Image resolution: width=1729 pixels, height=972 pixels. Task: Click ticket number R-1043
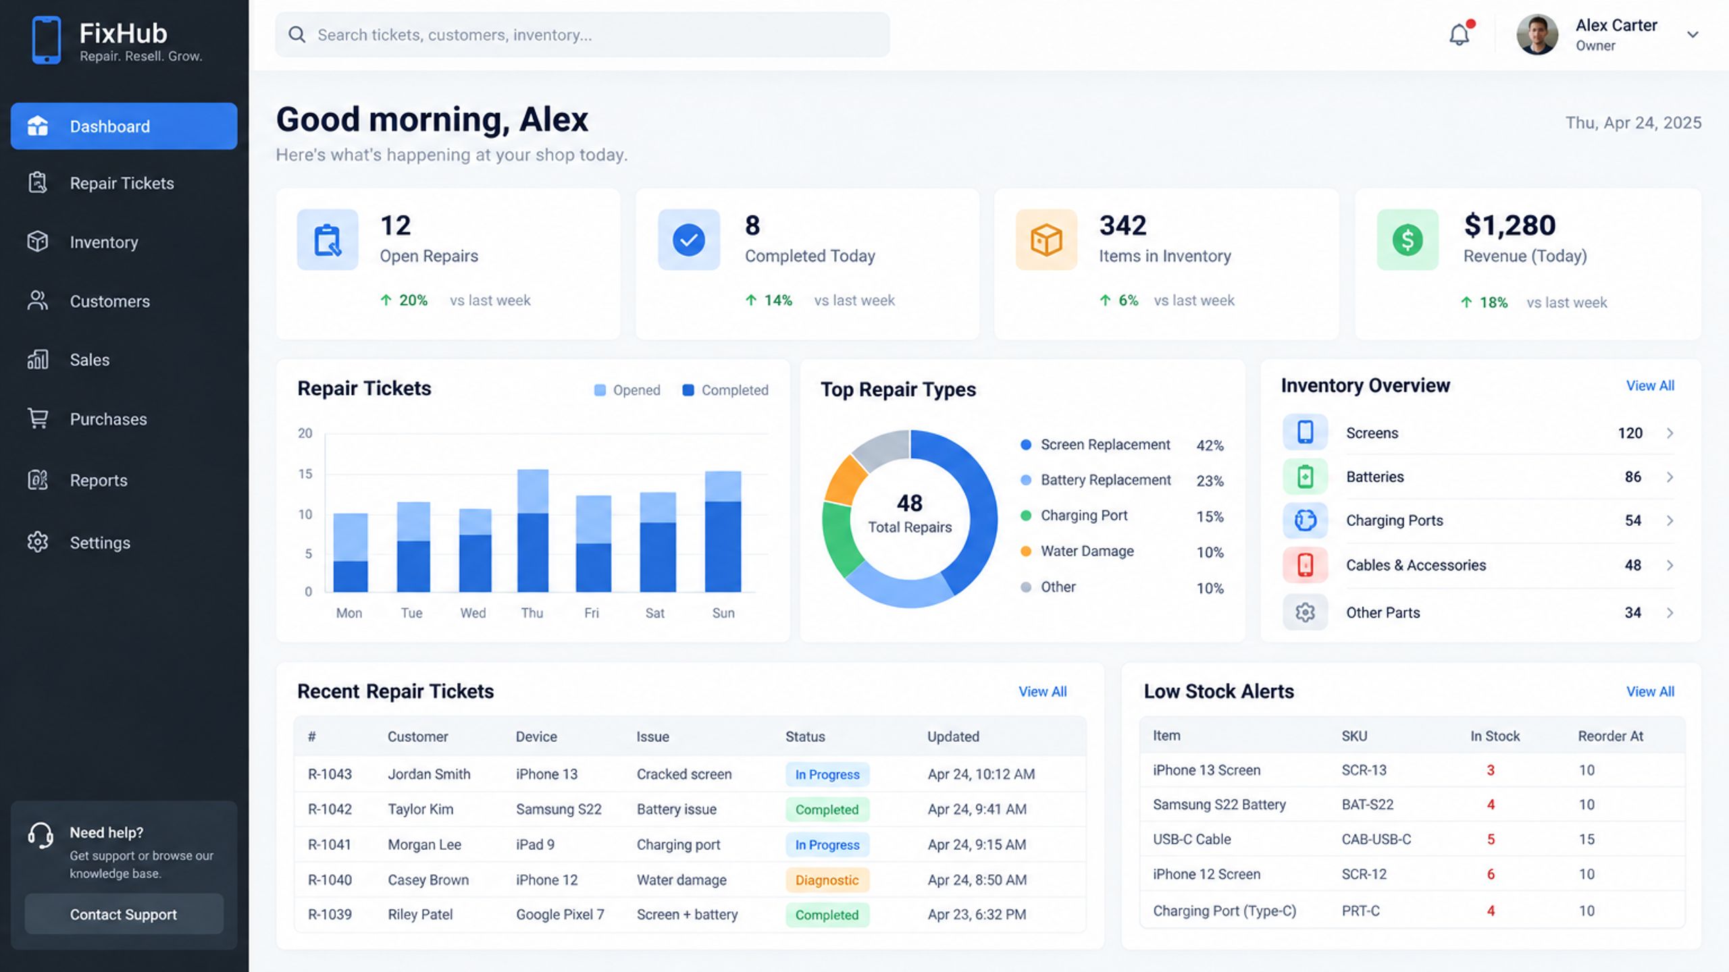point(330,774)
